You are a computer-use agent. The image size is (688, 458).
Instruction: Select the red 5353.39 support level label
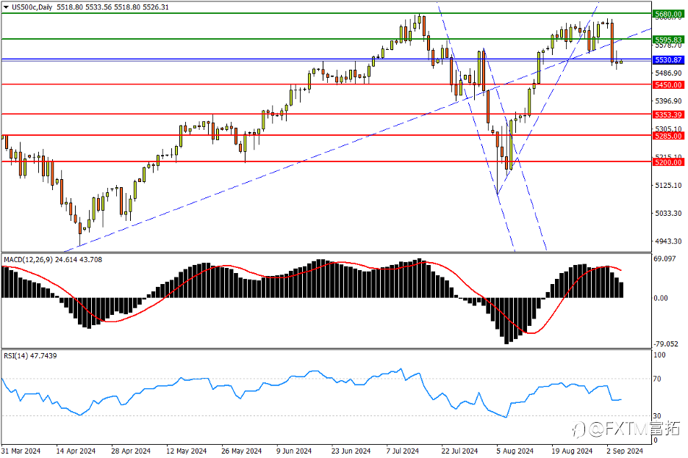(x=668, y=114)
